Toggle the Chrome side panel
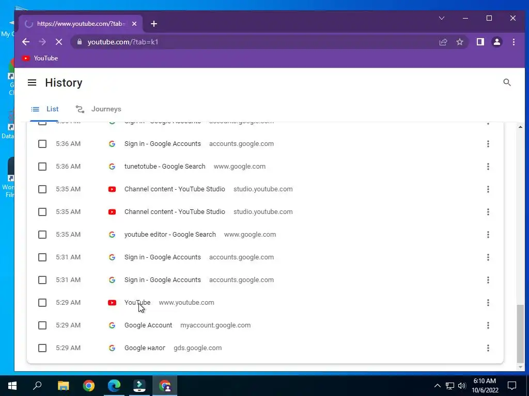Image resolution: width=529 pixels, height=396 pixels. 480,42
